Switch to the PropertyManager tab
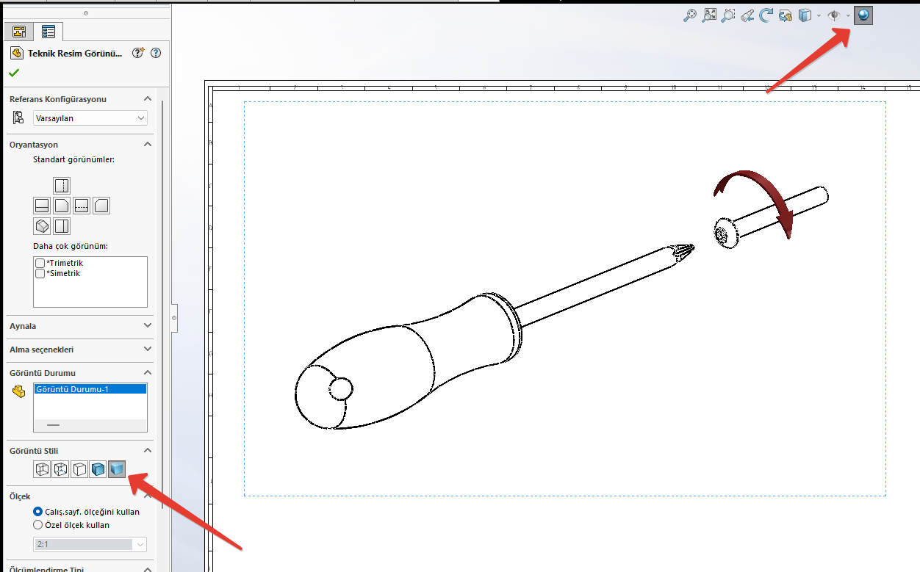The height and width of the screenshot is (572, 920). coord(48,32)
